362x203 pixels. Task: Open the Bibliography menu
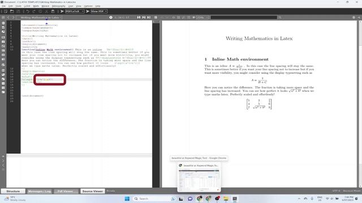tap(59, 6)
